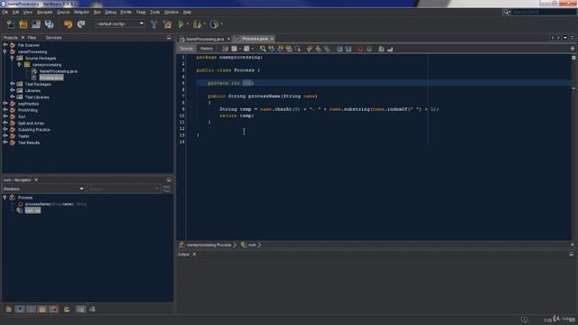This screenshot has height=325, width=578.
Task: Click the Build Project hammer icon
Action: click(x=154, y=24)
